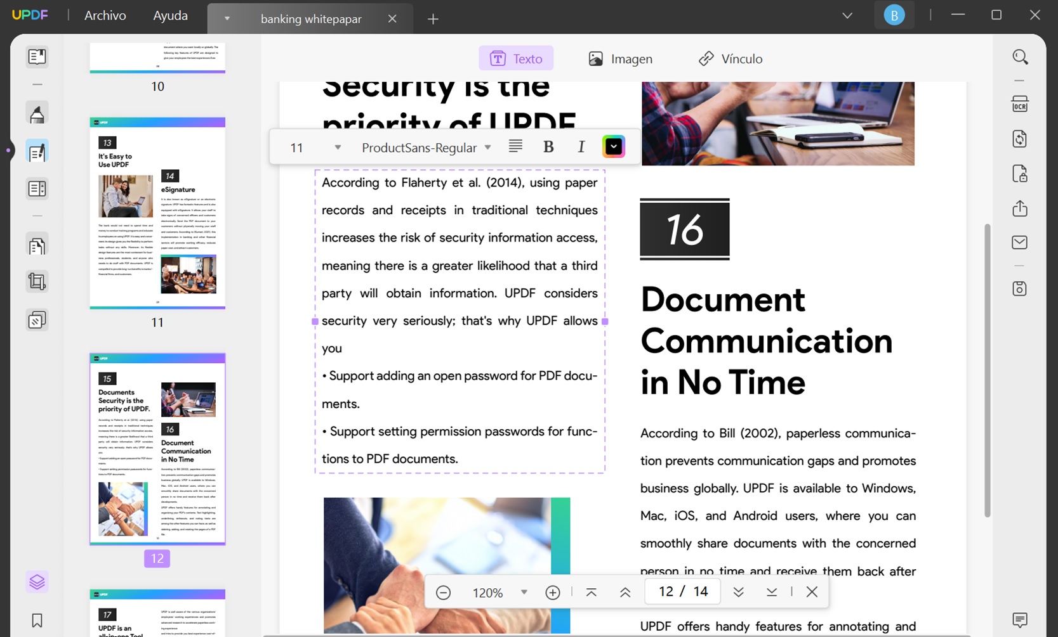Open the Organize Pages tool

[37, 245]
